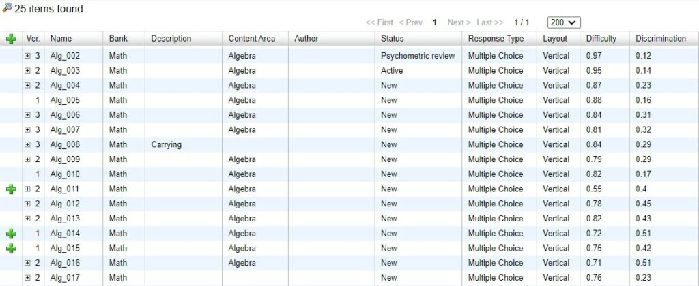Select the Alg_002 item name
The image size is (699, 286).
coord(65,56)
